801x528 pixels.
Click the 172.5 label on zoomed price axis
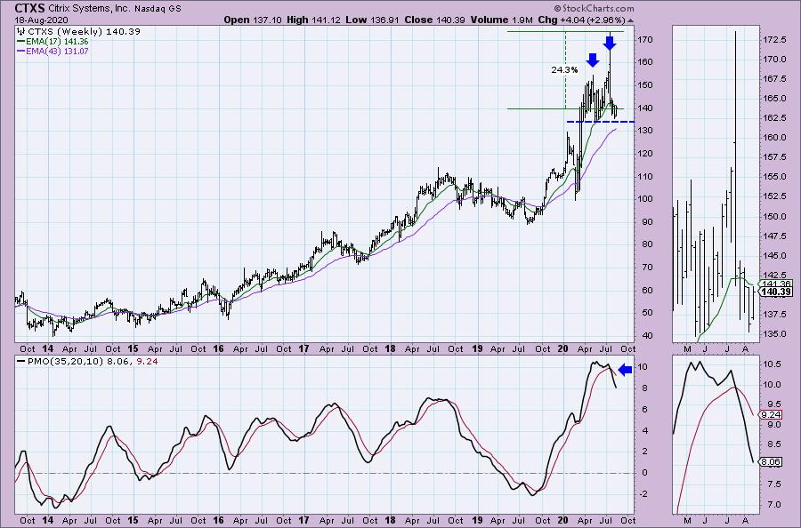click(x=775, y=39)
